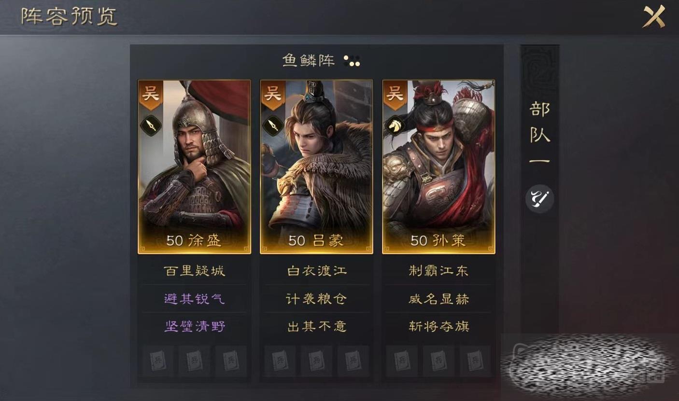Select the 白衣渡江 skill
Image resolution: width=679 pixels, height=401 pixels.
(317, 271)
